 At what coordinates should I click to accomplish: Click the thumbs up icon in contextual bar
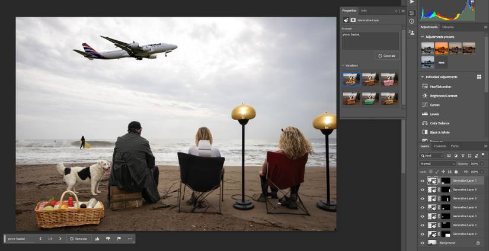tap(97, 239)
